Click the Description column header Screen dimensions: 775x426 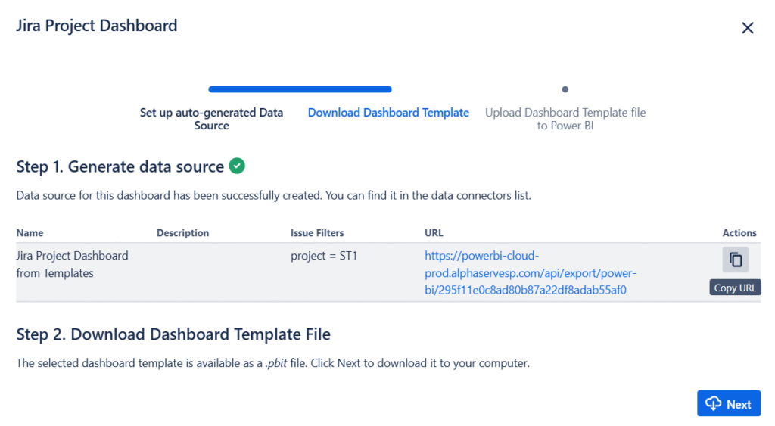(182, 233)
